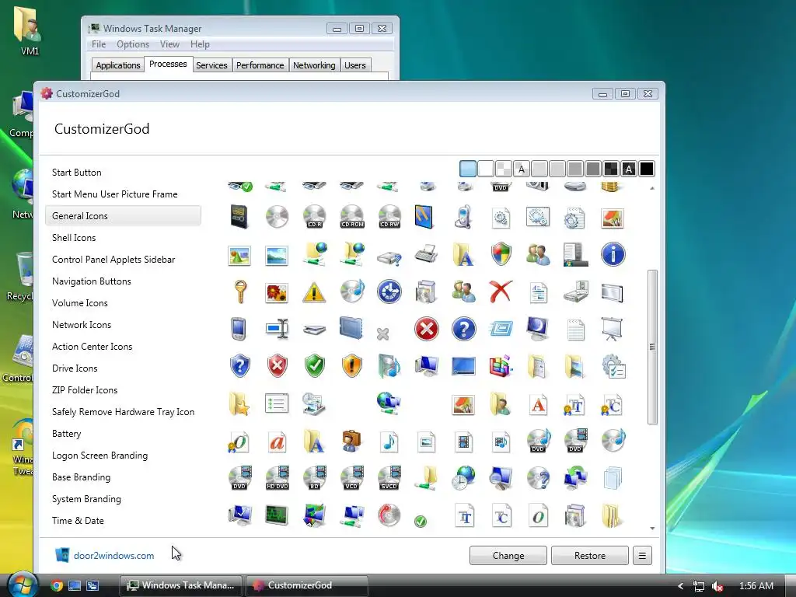Open Control Panel Applets Sidebar category

[113, 260]
